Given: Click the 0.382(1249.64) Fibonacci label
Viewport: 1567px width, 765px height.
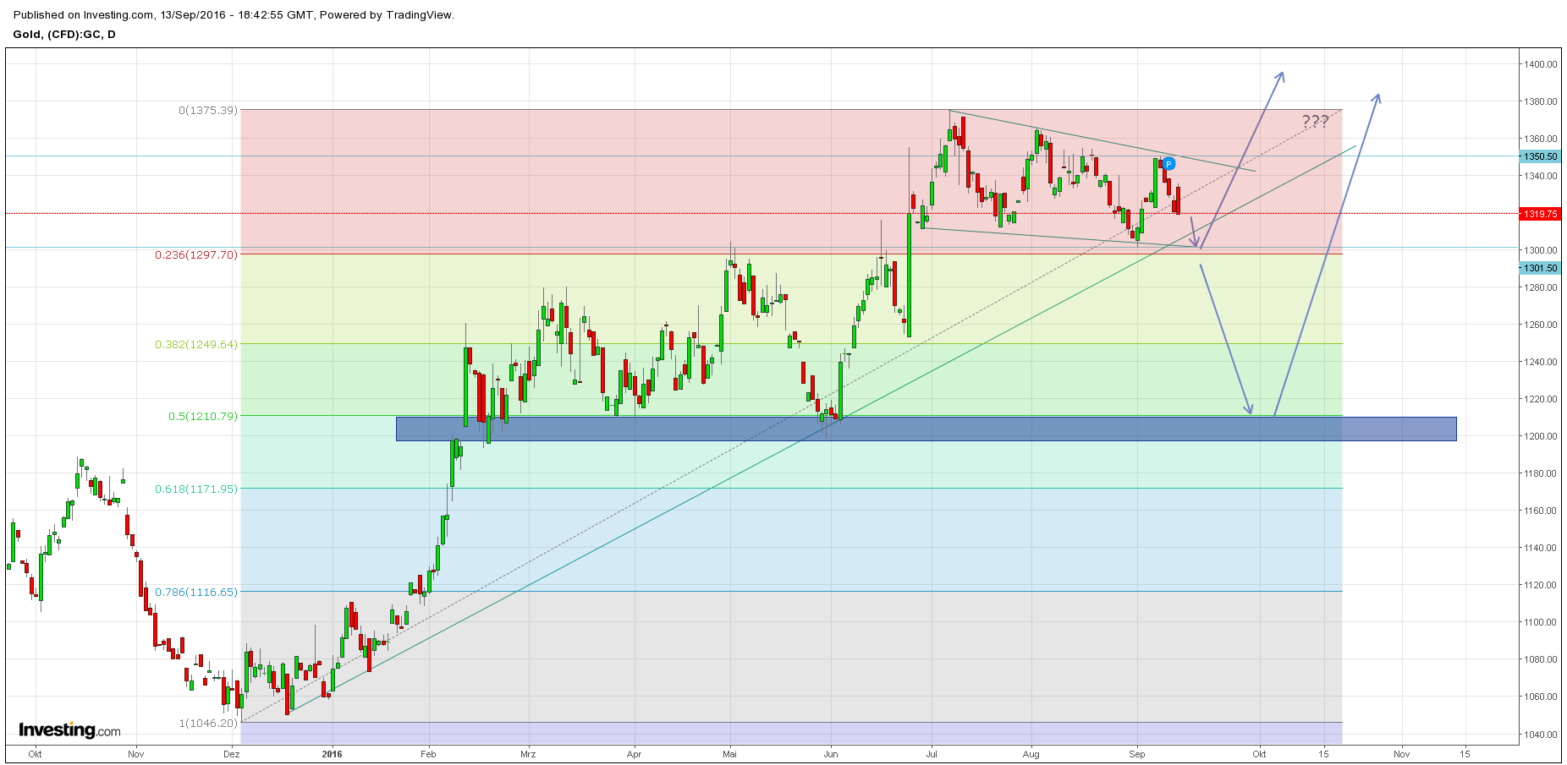Looking at the screenshot, I should coord(196,344).
